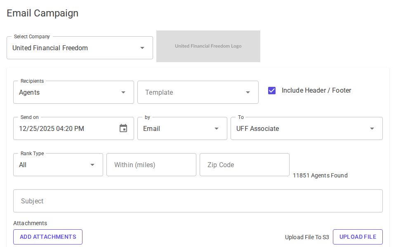The image size is (396, 247).
Task: Click the Zip Code input field
Action: [244, 165]
